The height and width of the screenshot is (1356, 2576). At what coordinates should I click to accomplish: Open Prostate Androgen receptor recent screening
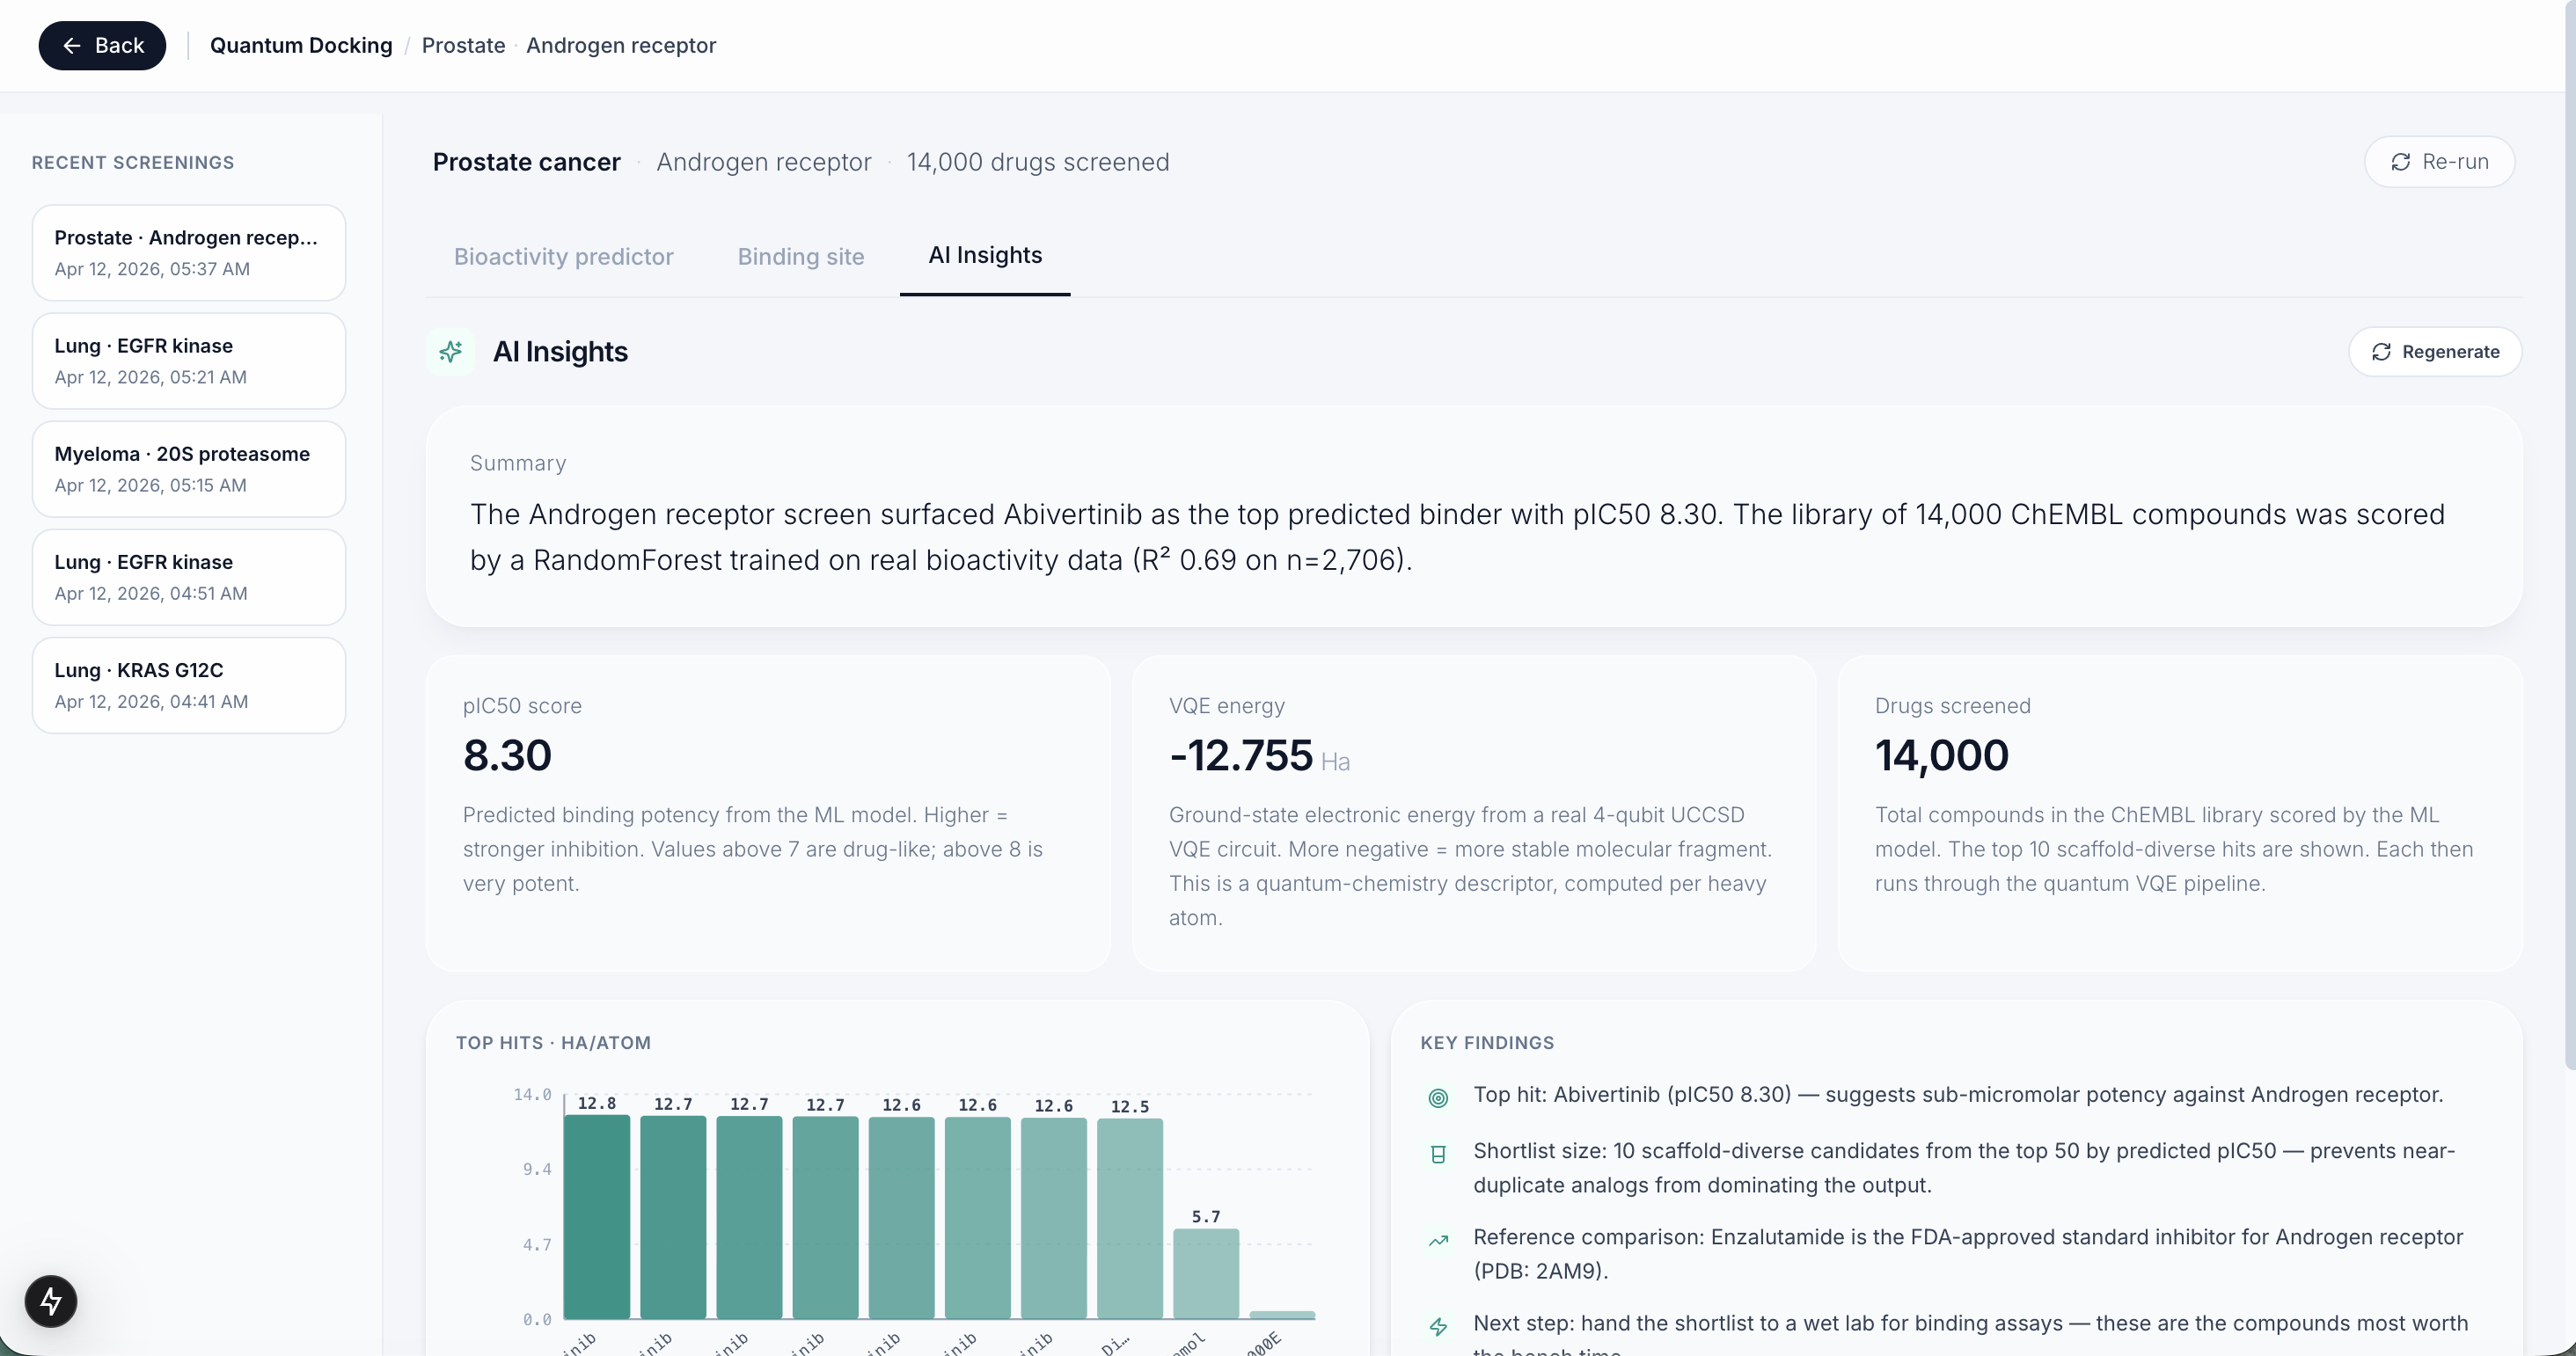coord(189,252)
